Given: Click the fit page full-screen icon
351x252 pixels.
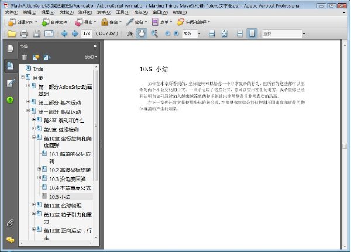Looking at the screenshot, I should pos(224,33).
